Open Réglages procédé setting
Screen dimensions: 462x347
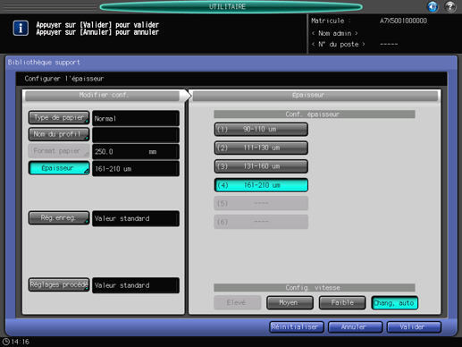point(59,285)
